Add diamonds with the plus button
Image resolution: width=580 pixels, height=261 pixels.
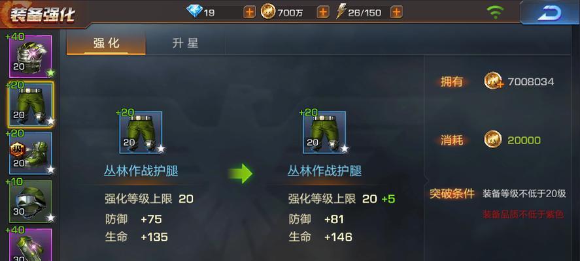pos(250,12)
